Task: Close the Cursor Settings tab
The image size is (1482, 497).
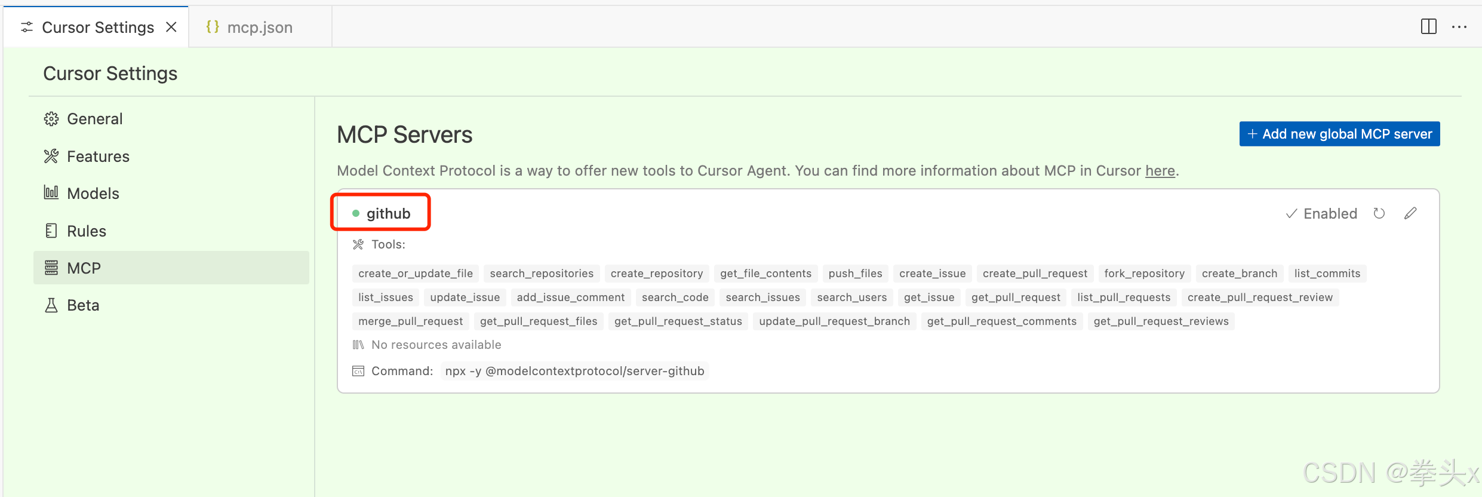Action: point(171,27)
